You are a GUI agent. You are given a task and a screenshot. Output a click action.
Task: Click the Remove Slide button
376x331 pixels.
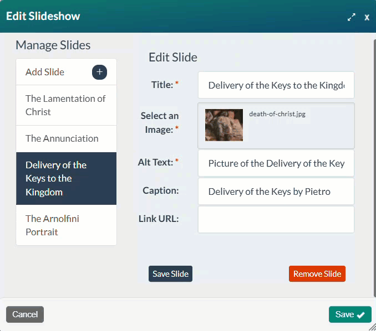coord(317,273)
